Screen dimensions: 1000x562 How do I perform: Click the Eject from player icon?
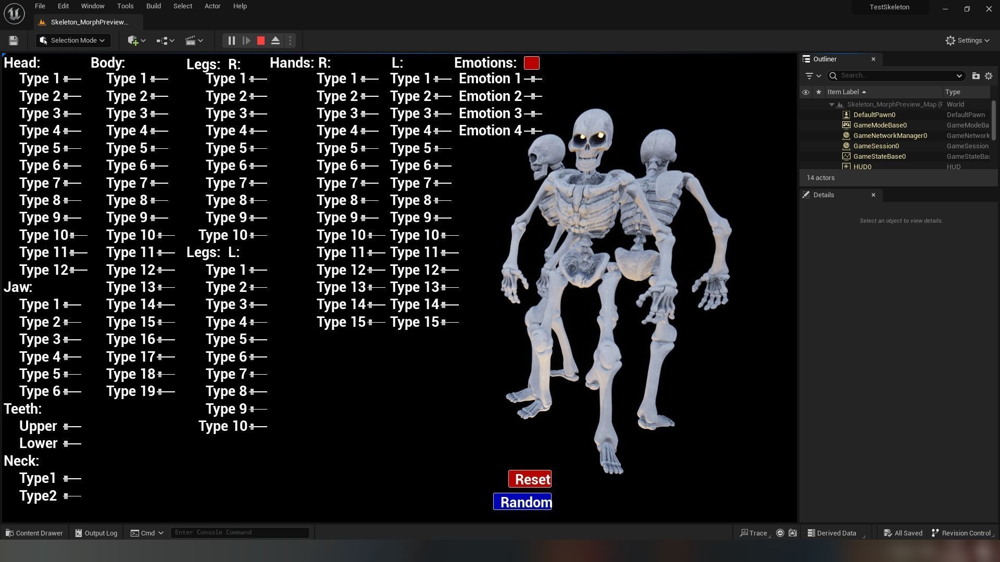coord(276,41)
